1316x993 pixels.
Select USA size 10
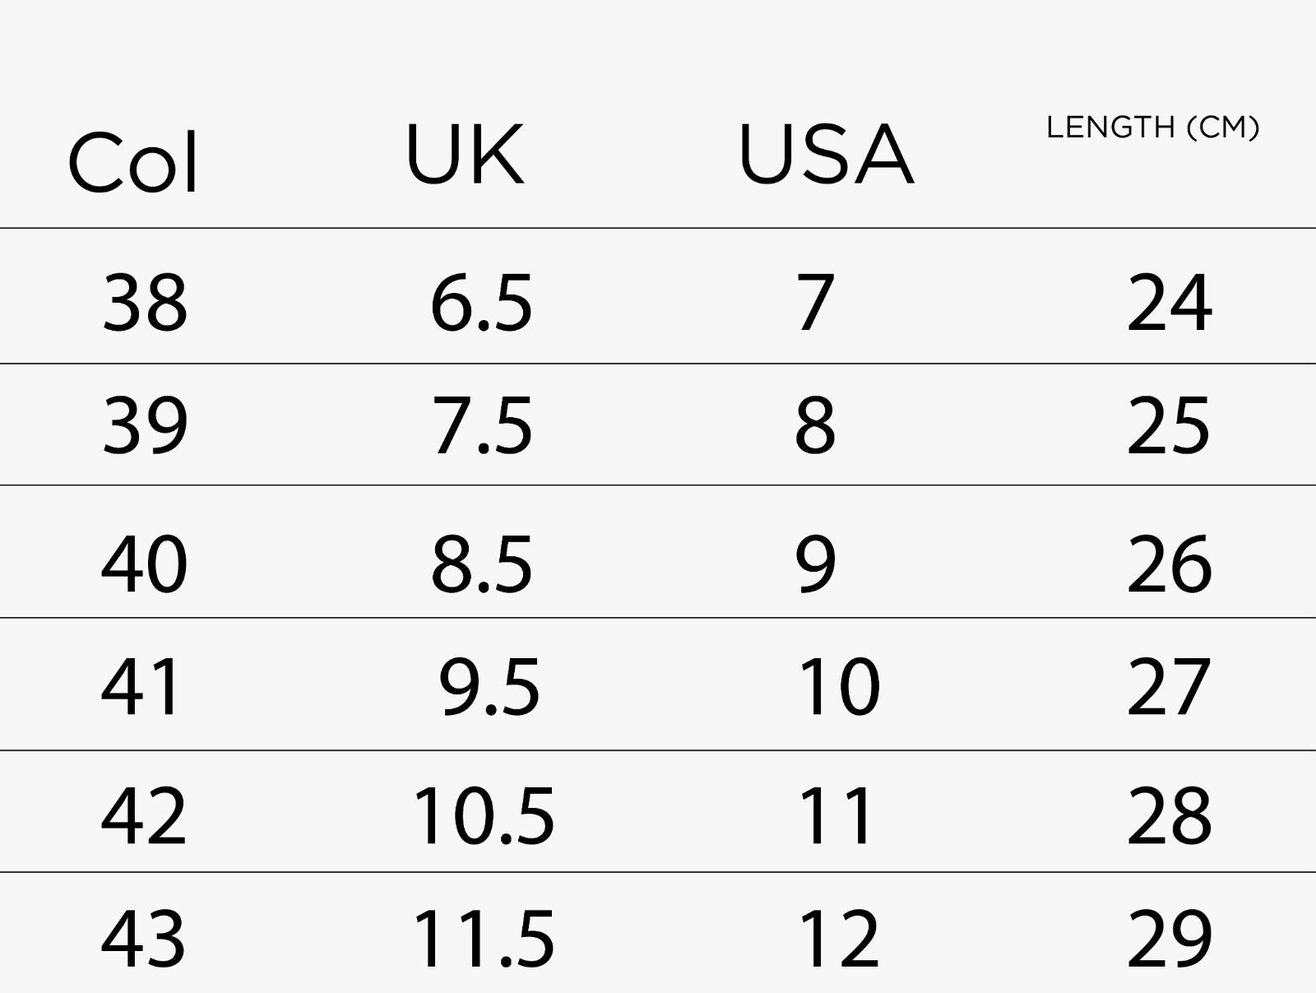[839, 686]
